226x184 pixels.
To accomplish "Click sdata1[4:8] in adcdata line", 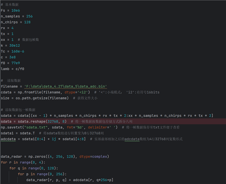I will (74, 139).
